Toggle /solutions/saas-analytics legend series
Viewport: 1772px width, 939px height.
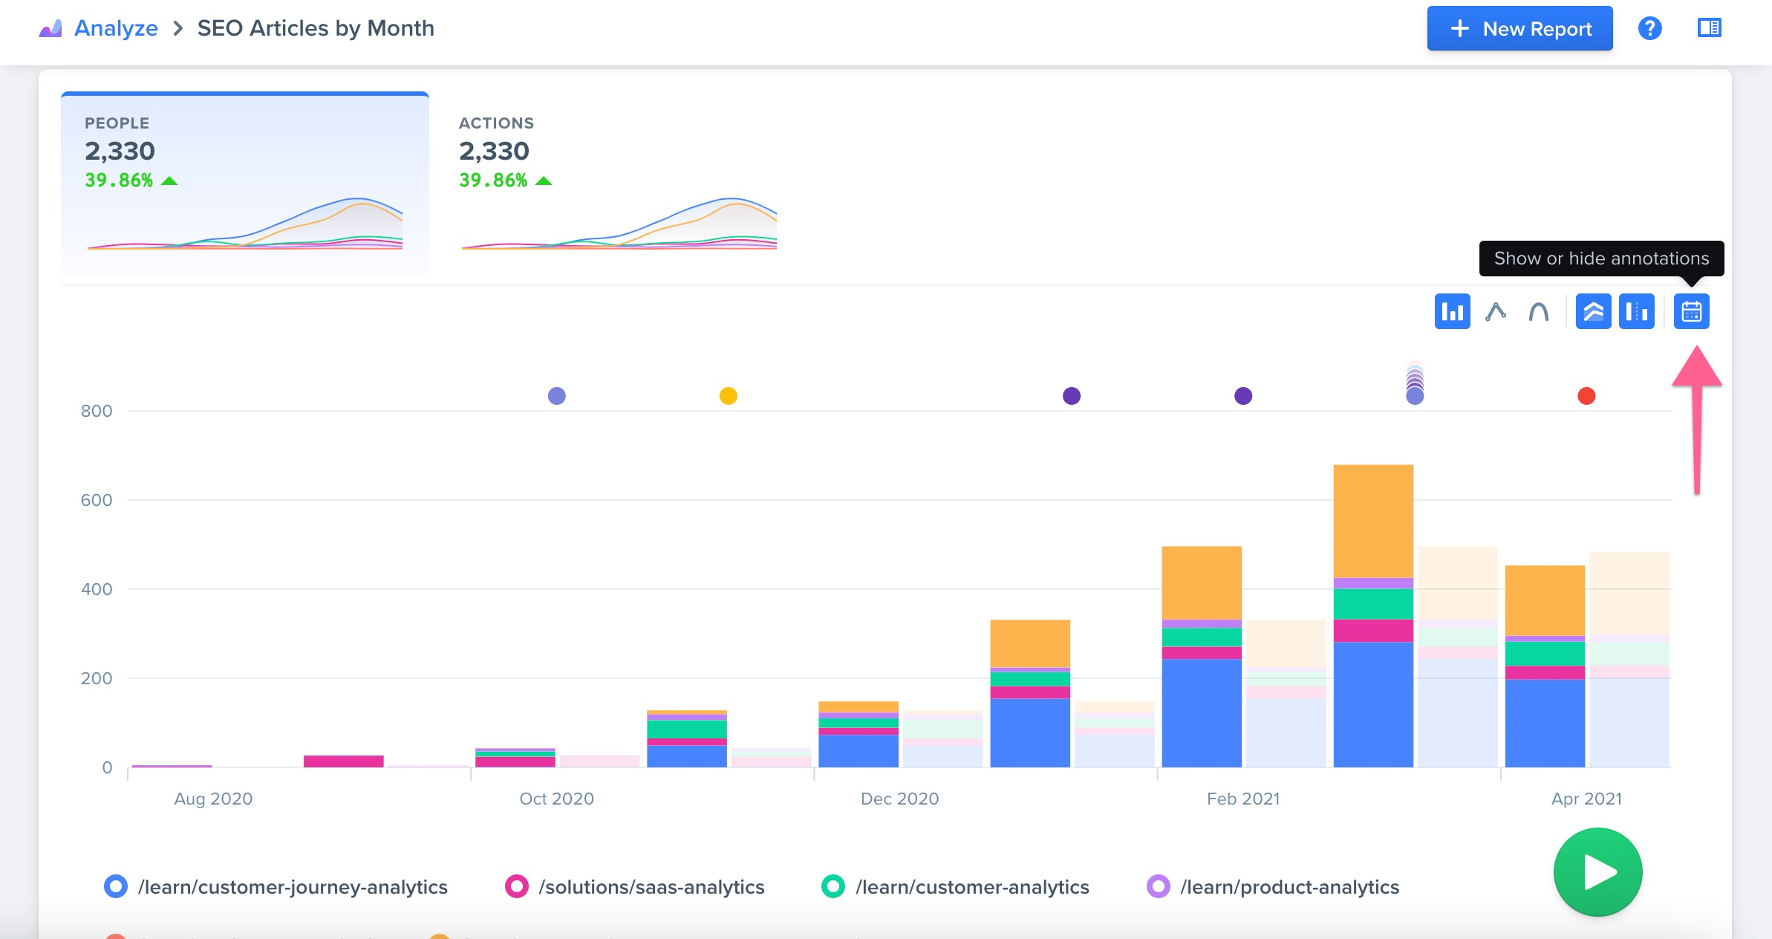coord(635,886)
